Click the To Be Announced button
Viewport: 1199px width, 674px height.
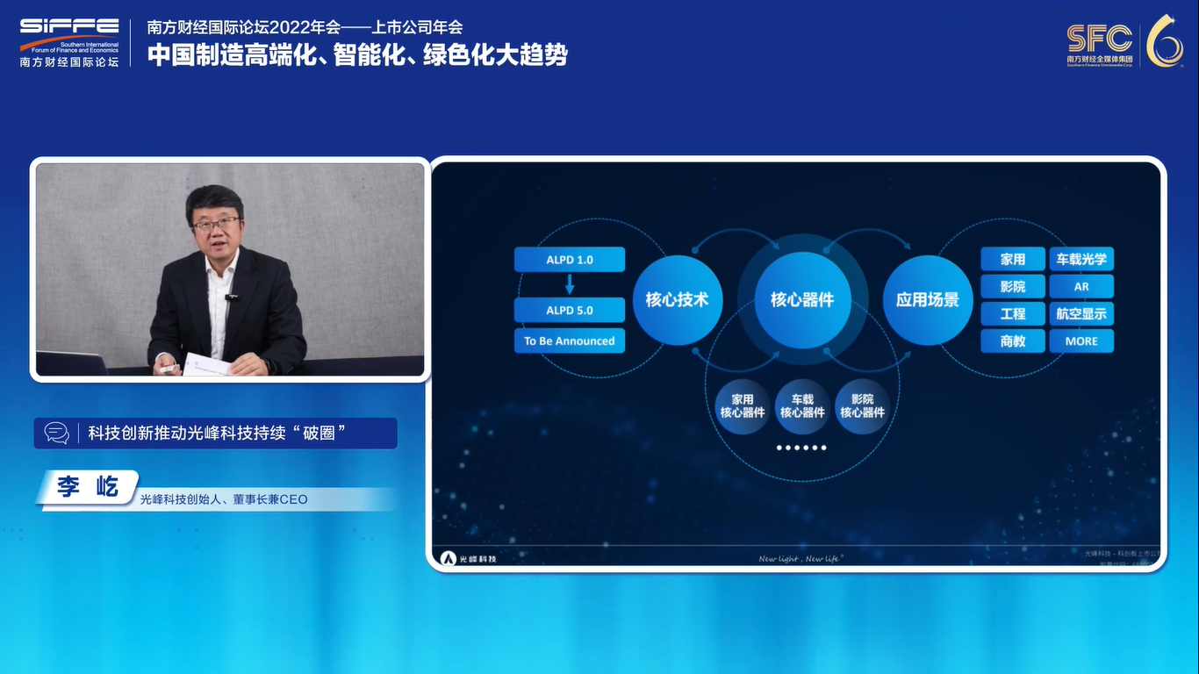569,341
